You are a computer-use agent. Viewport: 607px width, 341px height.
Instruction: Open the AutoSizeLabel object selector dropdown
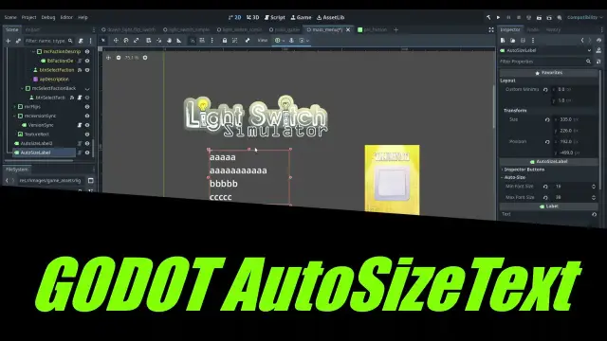click(x=546, y=50)
